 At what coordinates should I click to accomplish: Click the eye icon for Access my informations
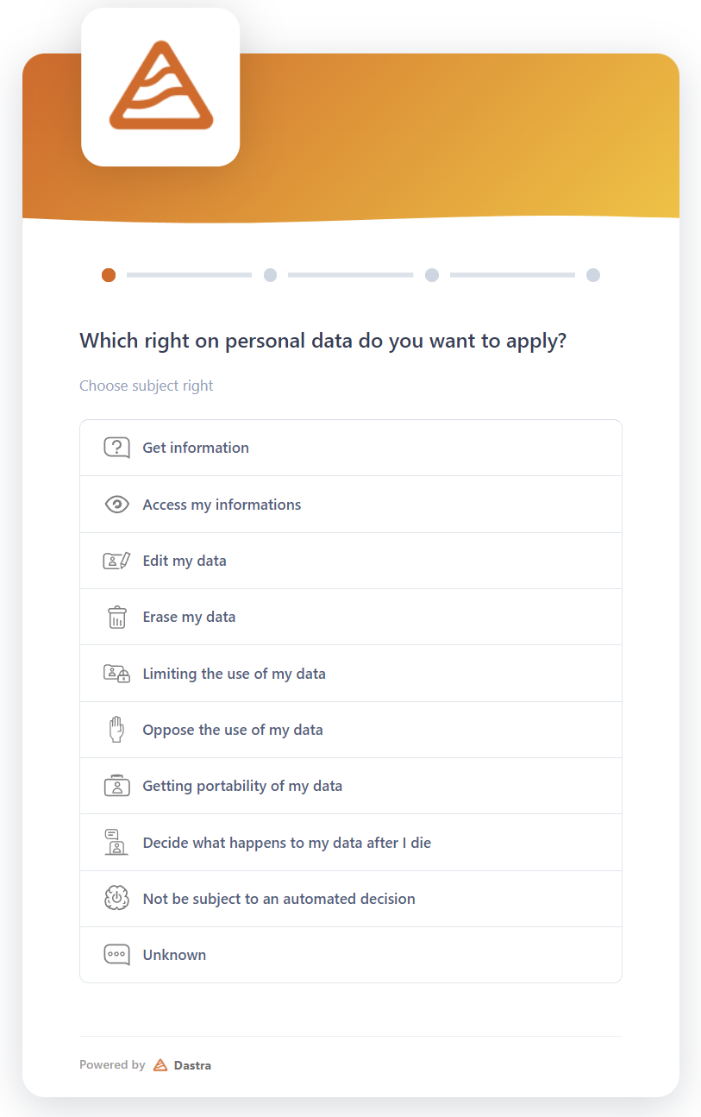(x=116, y=505)
